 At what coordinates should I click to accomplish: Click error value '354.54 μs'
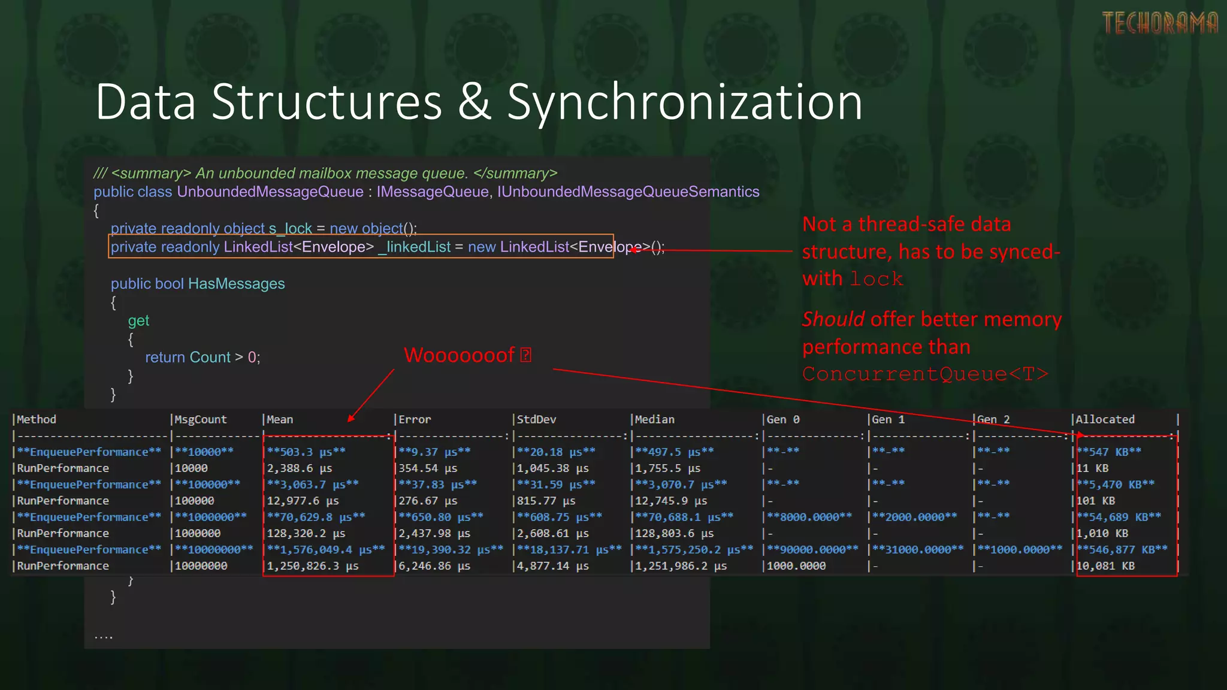coord(428,468)
